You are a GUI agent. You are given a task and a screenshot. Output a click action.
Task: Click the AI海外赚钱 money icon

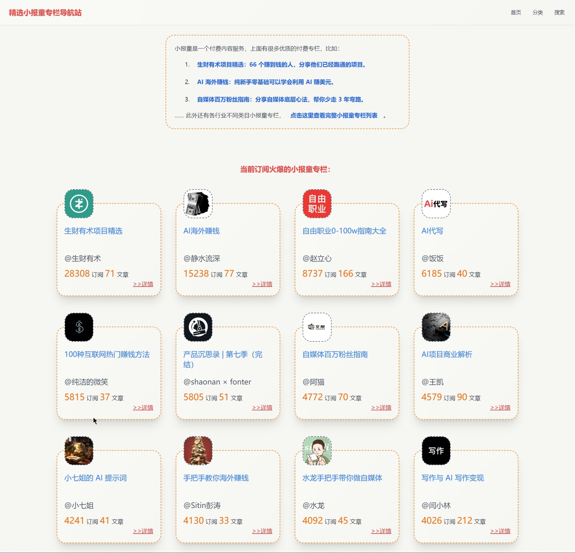pos(198,203)
